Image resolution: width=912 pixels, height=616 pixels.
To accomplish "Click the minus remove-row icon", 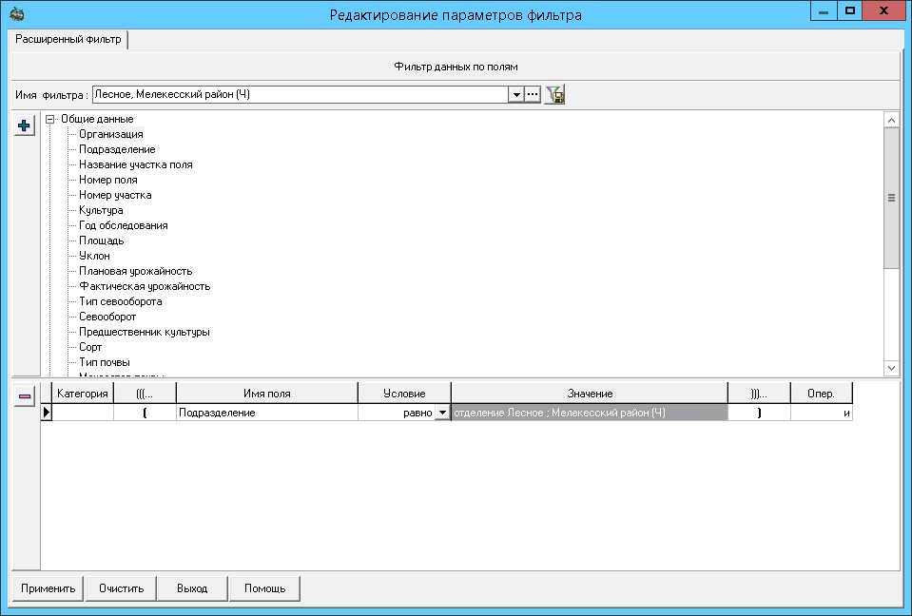I will click(x=24, y=395).
